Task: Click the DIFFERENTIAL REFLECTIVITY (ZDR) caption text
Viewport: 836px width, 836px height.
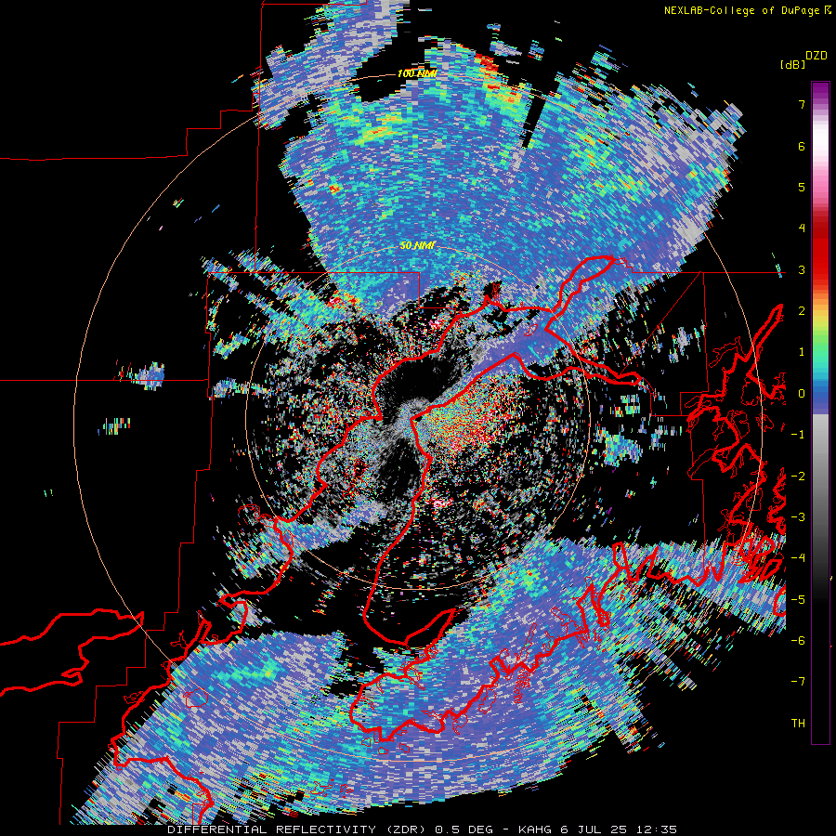Action: (297, 829)
